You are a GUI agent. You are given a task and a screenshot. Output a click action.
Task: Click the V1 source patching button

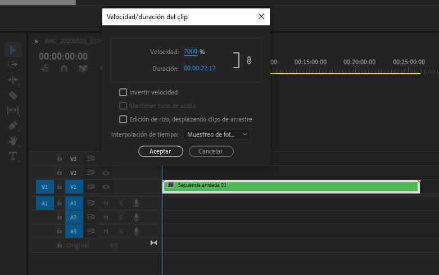pos(45,187)
